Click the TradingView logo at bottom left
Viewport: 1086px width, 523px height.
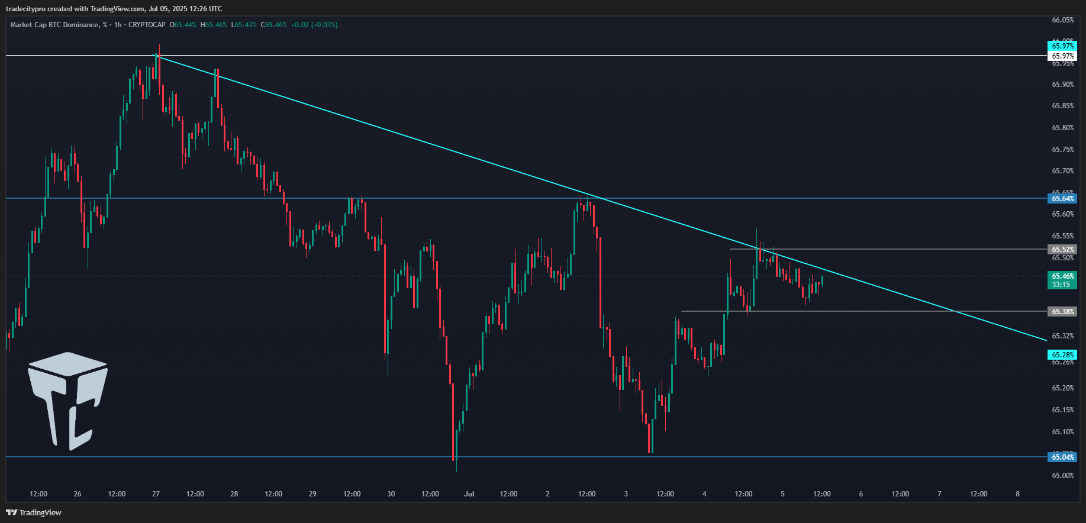click(x=34, y=512)
